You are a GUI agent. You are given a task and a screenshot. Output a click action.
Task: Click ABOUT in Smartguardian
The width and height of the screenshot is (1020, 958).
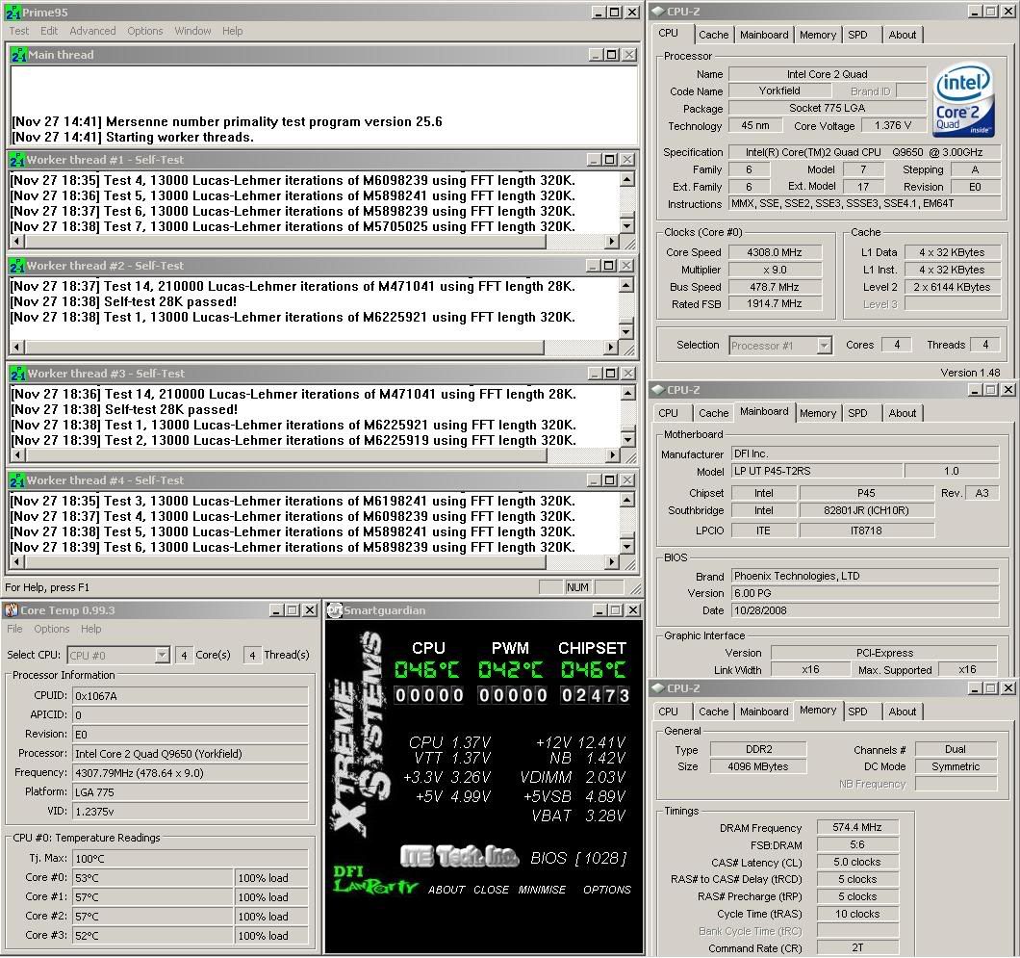[446, 890]
